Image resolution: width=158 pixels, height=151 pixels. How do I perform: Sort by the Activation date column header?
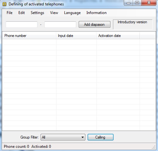(118, 36)
